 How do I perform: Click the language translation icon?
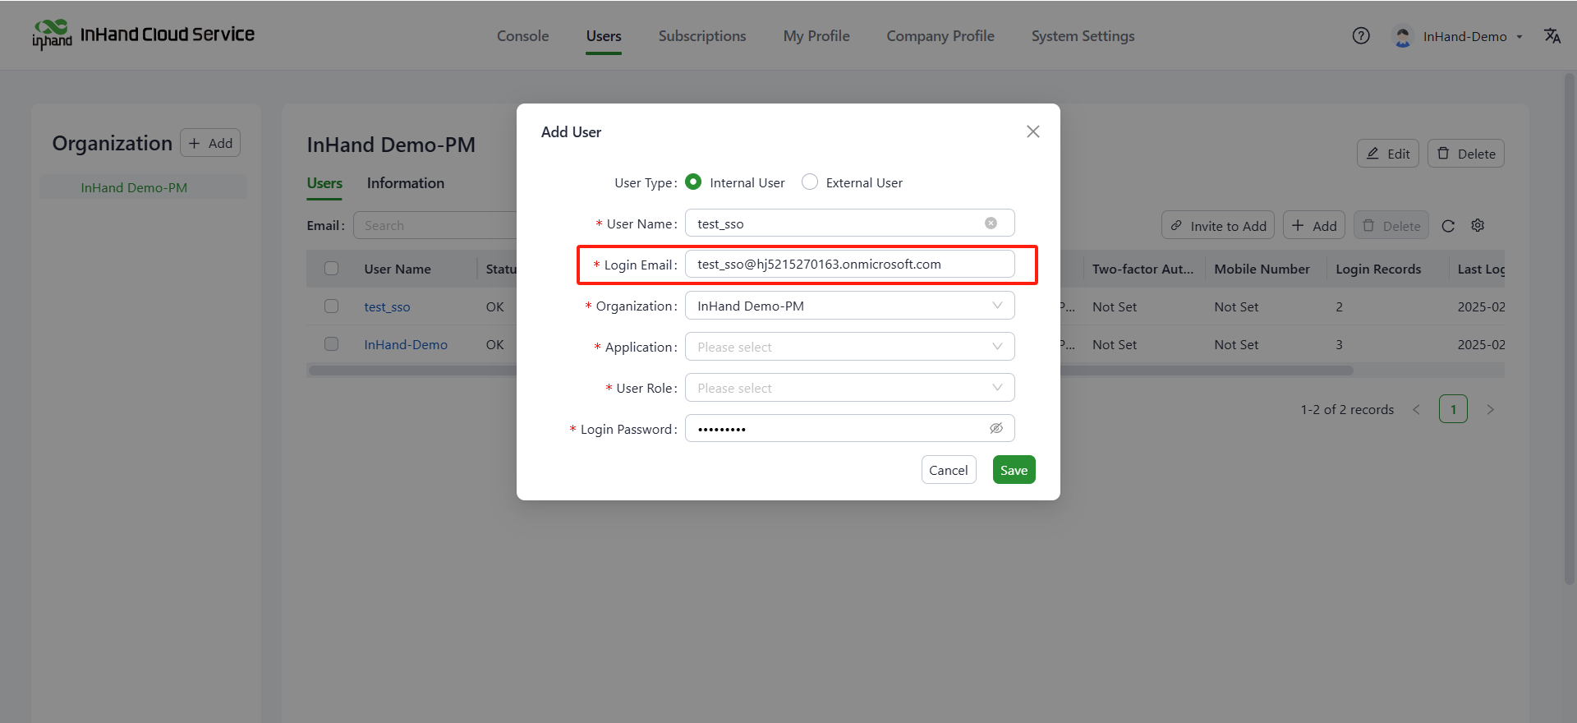pos(1552,35)
